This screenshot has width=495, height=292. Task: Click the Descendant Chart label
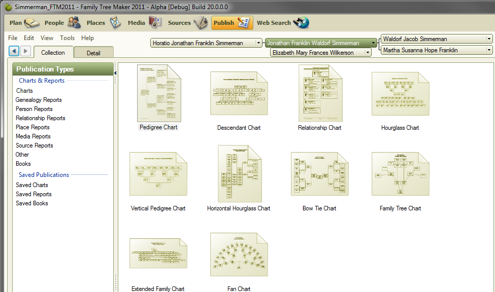point(239,128)
